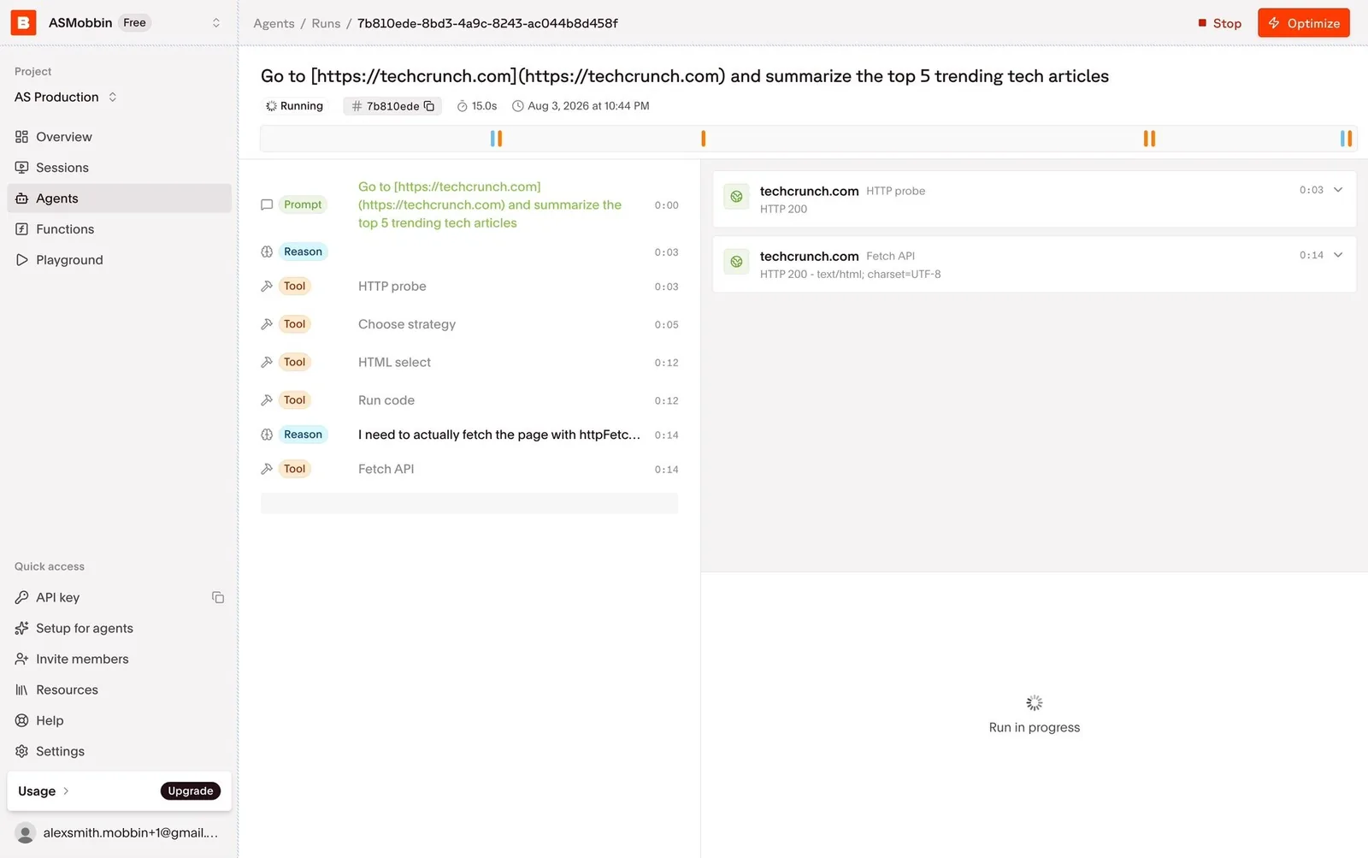The image size is (1368, 858).
Task: Click the Fetch API card globe icon
Action: click(x=736, y=262)
